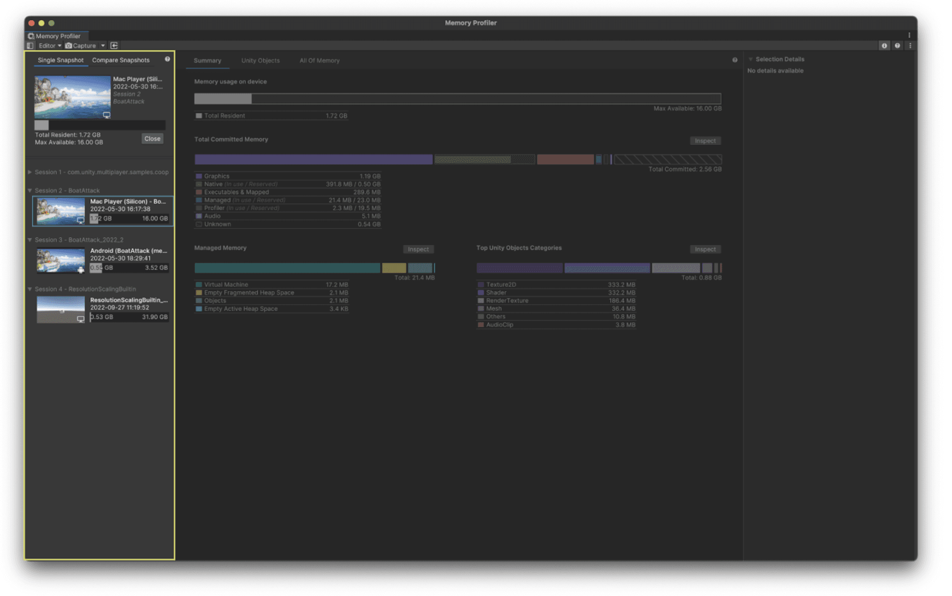This screenshot has height=596, width=952.
Task: Click the Android snapshot thumbnail image
Action: [x=61, y=260]
